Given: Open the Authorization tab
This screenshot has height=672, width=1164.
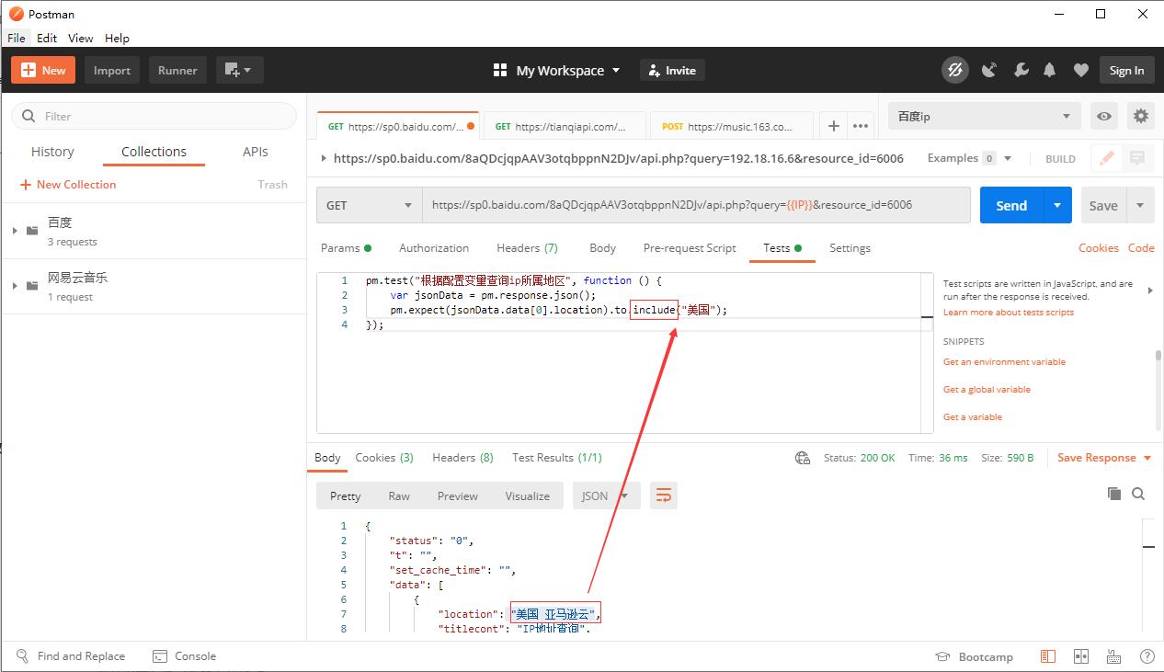Looking at the screenshot, I should [x=434, y=247].
